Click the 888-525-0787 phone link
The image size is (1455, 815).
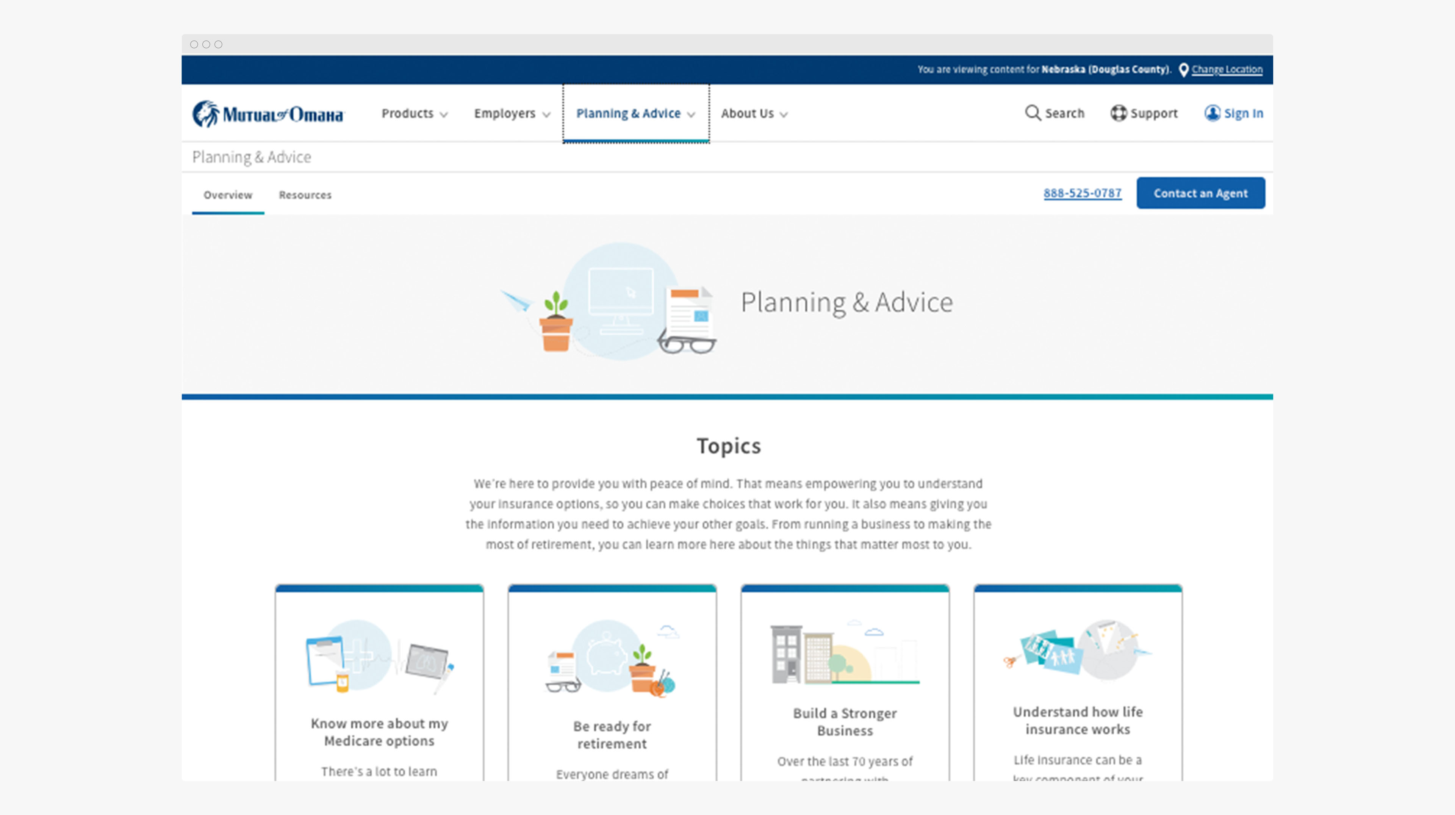pos(1082,193)
